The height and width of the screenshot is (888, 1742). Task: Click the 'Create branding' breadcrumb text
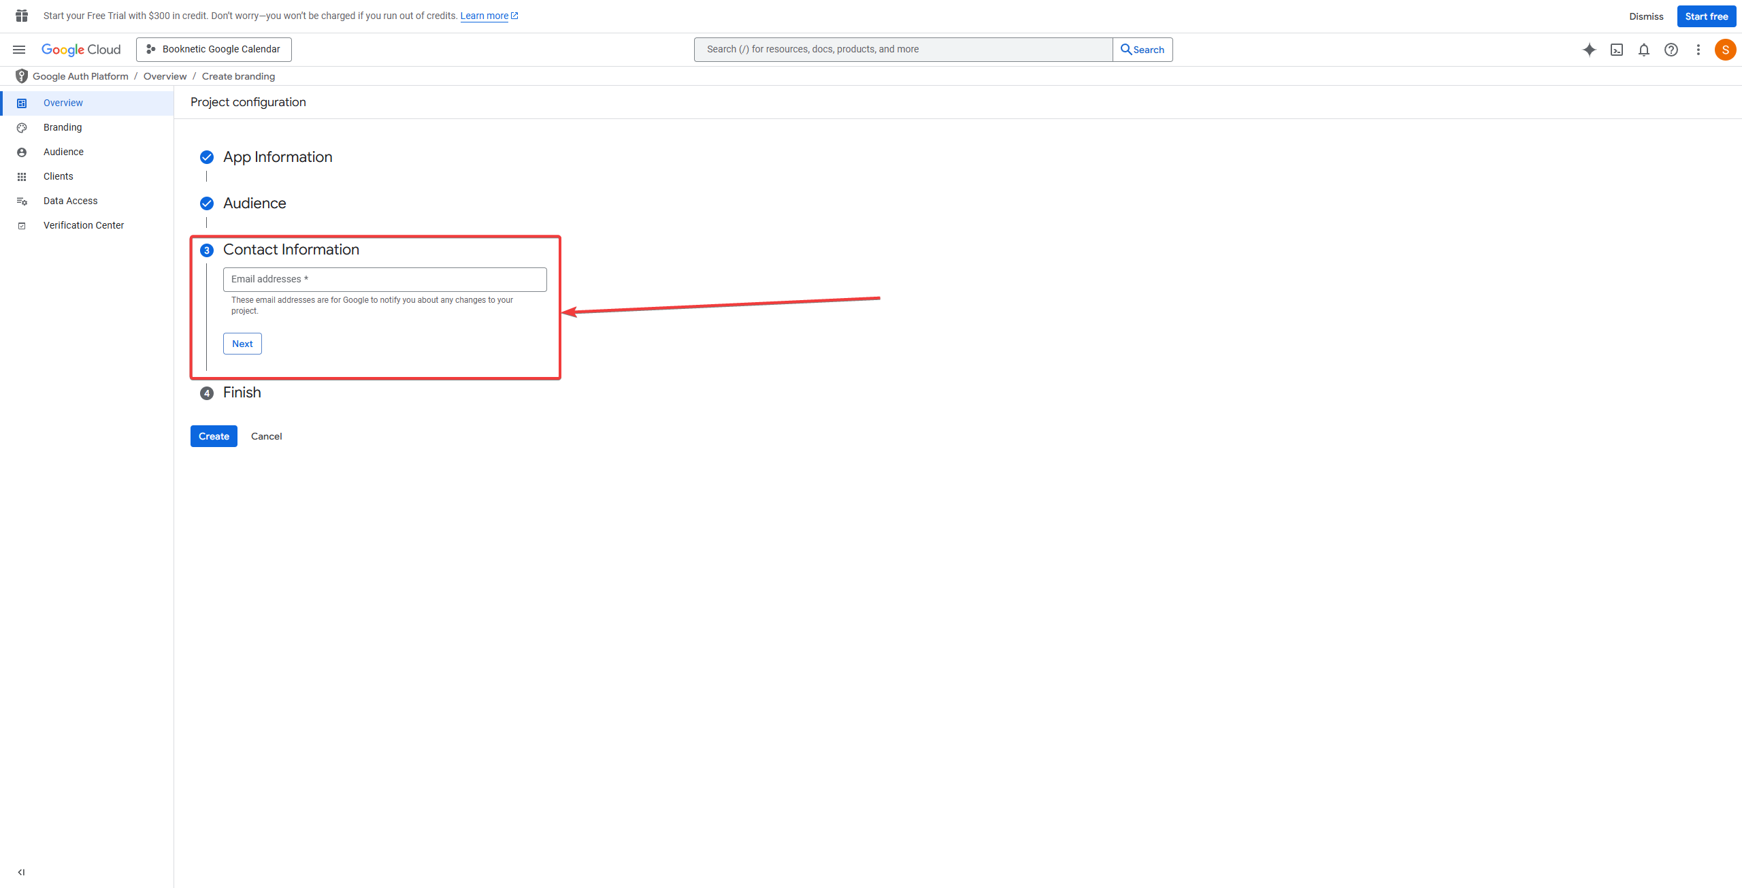point(238,76)
